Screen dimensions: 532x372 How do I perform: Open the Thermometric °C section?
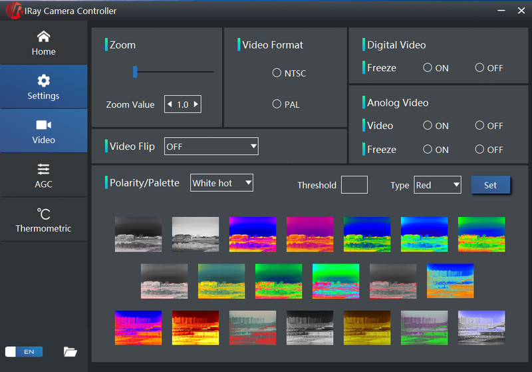click(x=43, y=220)
